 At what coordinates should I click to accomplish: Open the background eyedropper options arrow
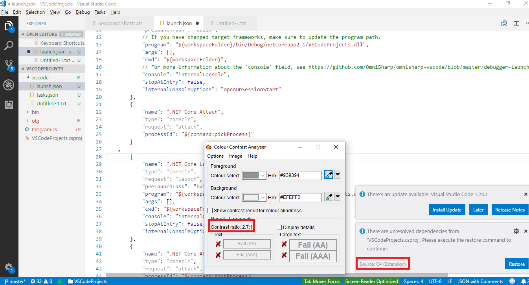(x=337, y=197)
